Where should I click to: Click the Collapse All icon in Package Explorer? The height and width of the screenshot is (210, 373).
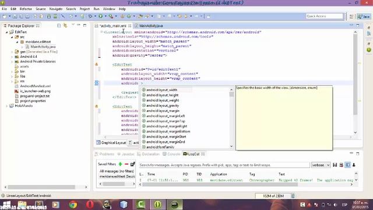point(59,26)
